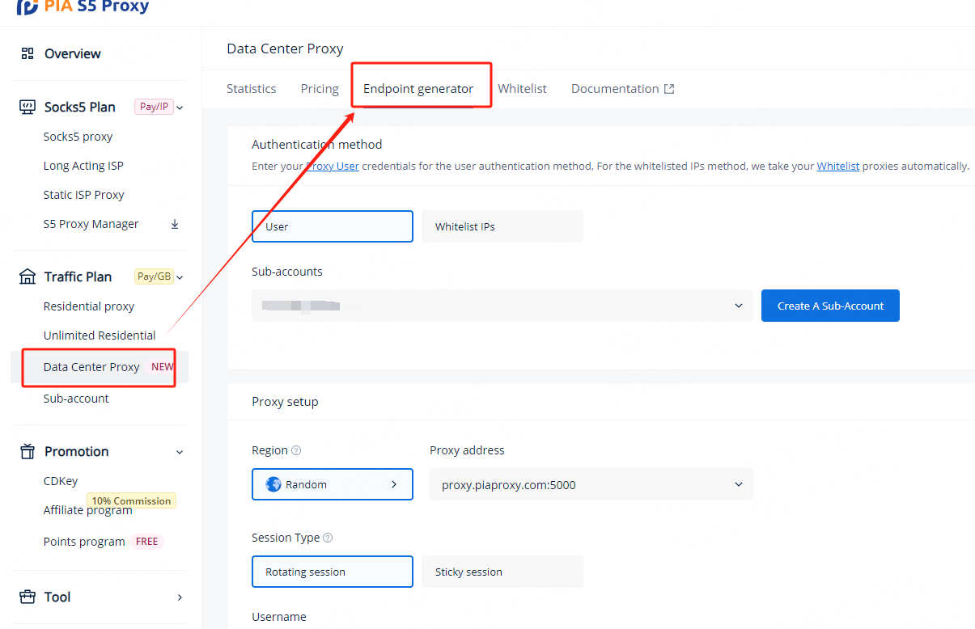
Task: Click the Traffic Plan building icon
Action: pos(28,277)
